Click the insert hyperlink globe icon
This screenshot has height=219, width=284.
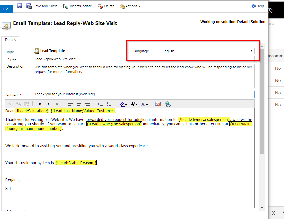click(x=168, y=104)
